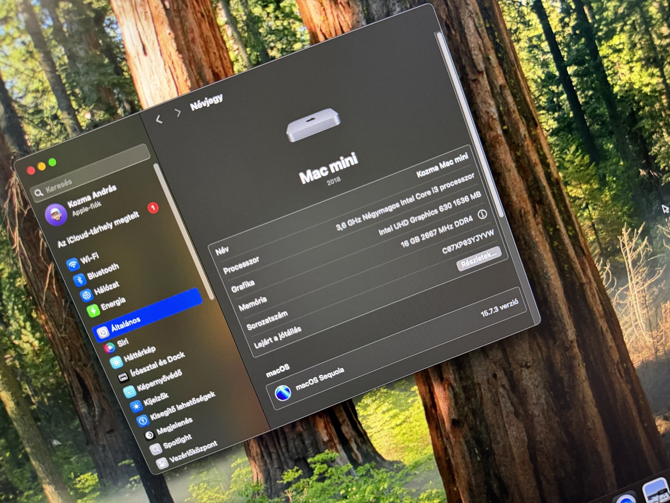Click the serial number C07XP03YJYVW
This screenshot has height=503, width=670.
[468, 242]
